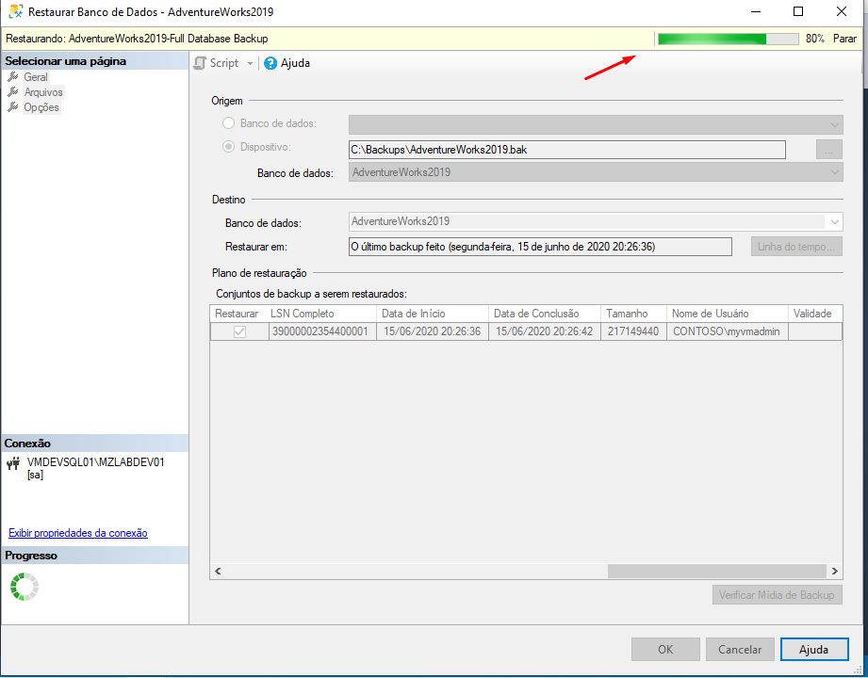Click the Data de Conclusão column header
The image size is (868, 678).
pos(545,314)
